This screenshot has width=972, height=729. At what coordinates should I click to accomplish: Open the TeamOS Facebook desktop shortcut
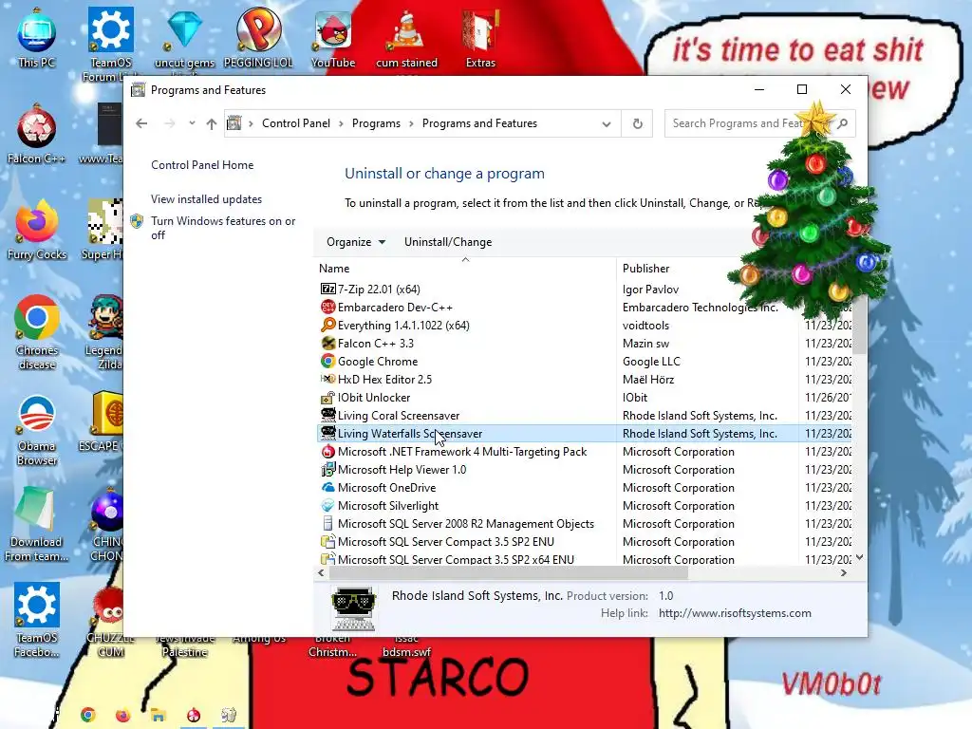tap(37, 620)
